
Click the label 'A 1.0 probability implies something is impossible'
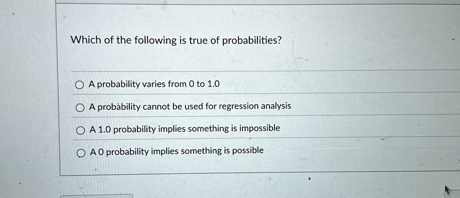click(185, 128)
